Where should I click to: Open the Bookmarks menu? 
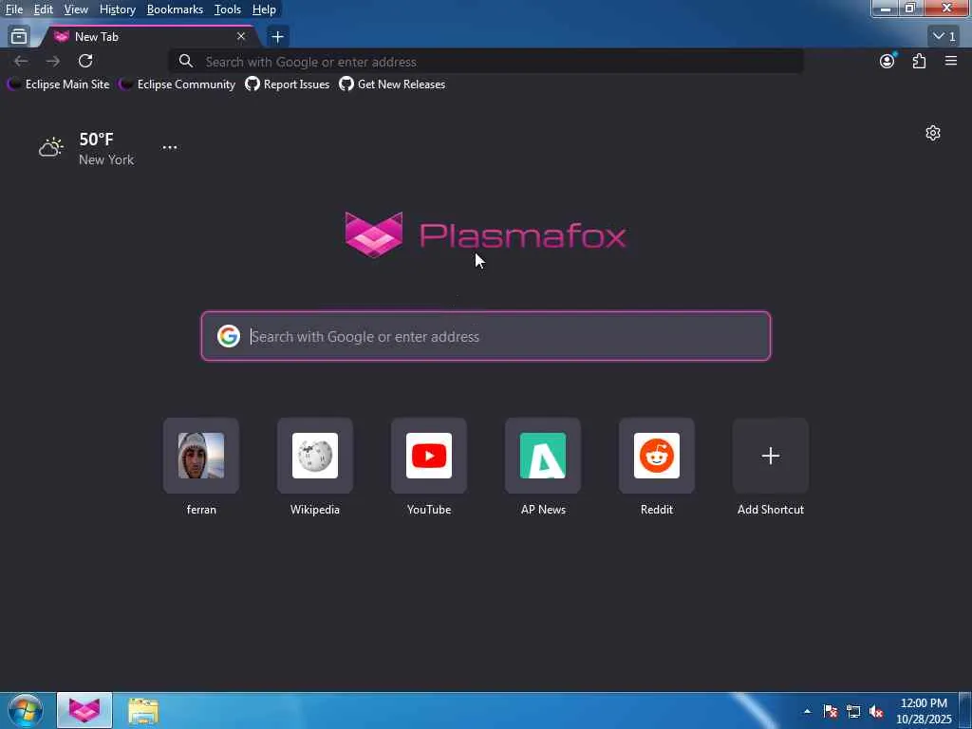click(175, 9)
